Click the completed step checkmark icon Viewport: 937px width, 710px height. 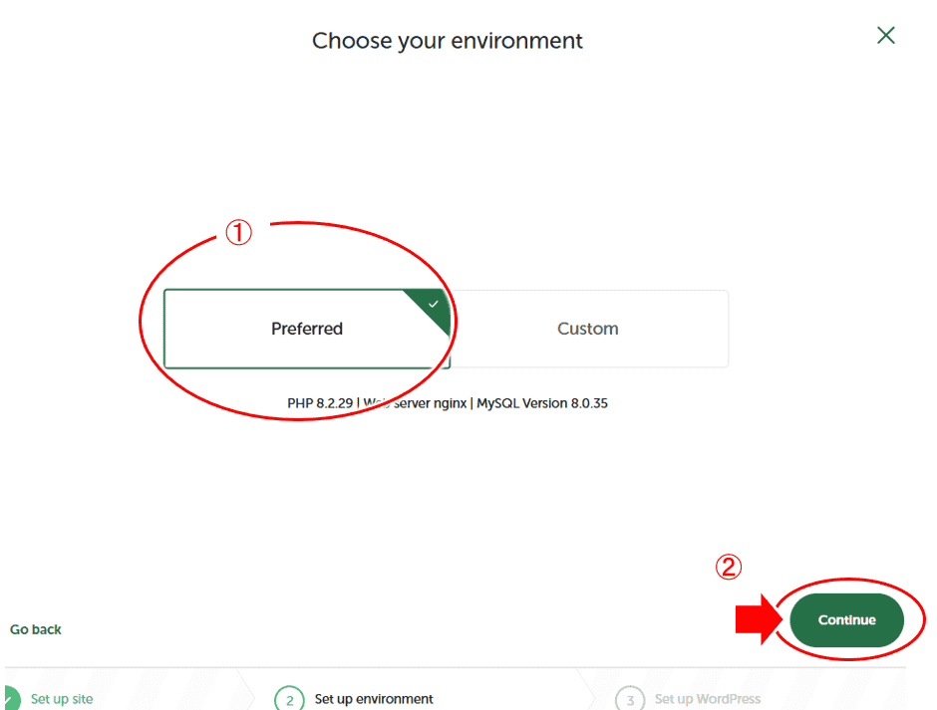pyautogui.click(x=9, y=698)
